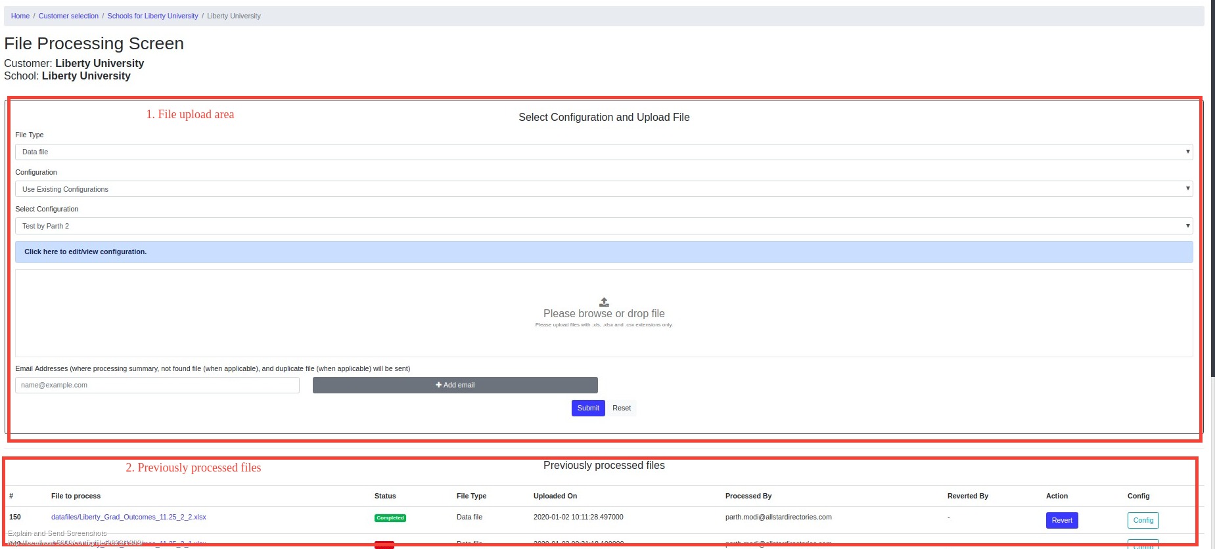Click the upload arrow icon in drop area
The height and width of the screenshot is (549, 1215).
coord(604,302)
